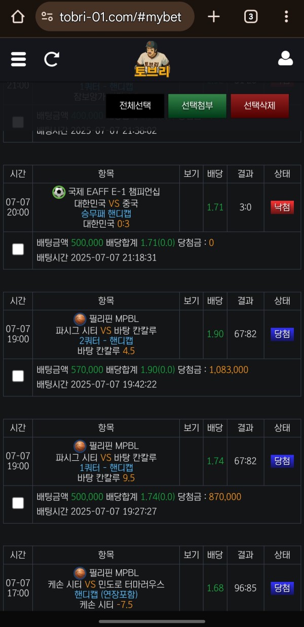The image size is (304, 627).
Task: Tap the refresh arrow icon in header
Action: [52, 59]
